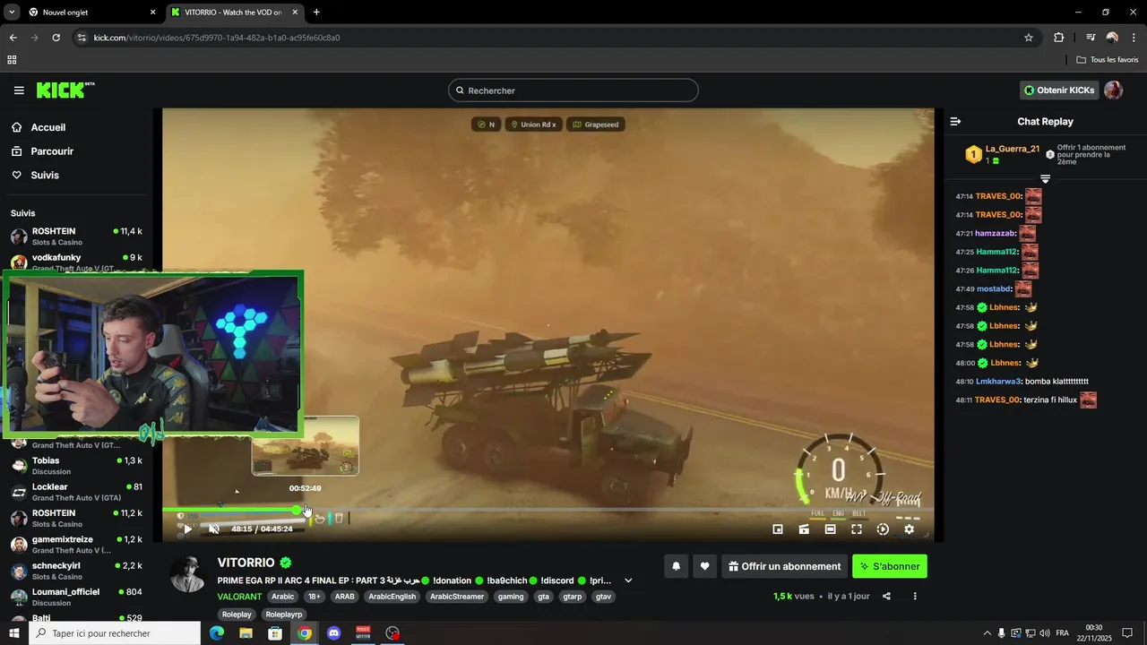Open the hamburger menu beside the KICK logo

pos(19,90)
